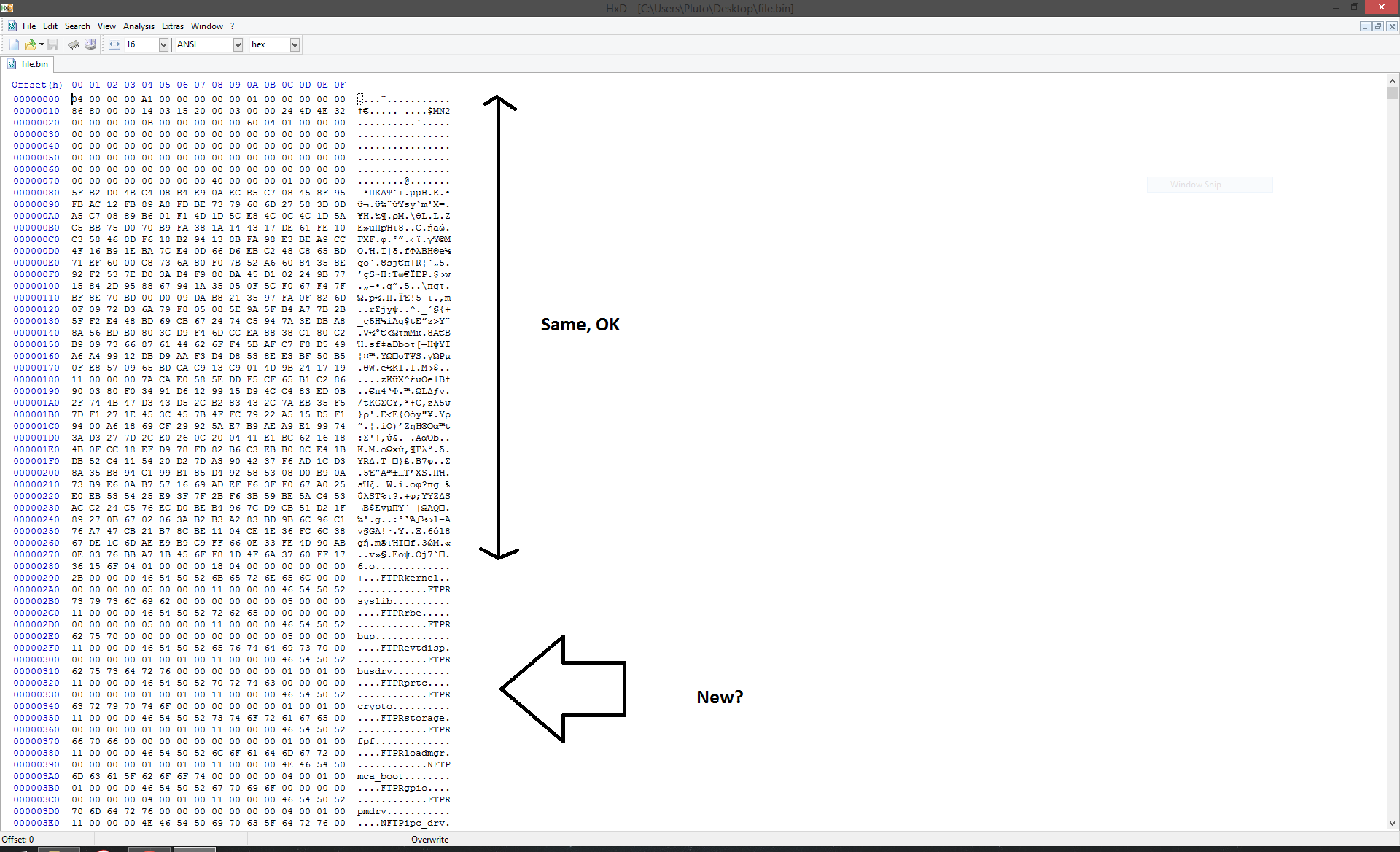Open the Analysis menu
Screen dimensions: 1400x852
139,26
